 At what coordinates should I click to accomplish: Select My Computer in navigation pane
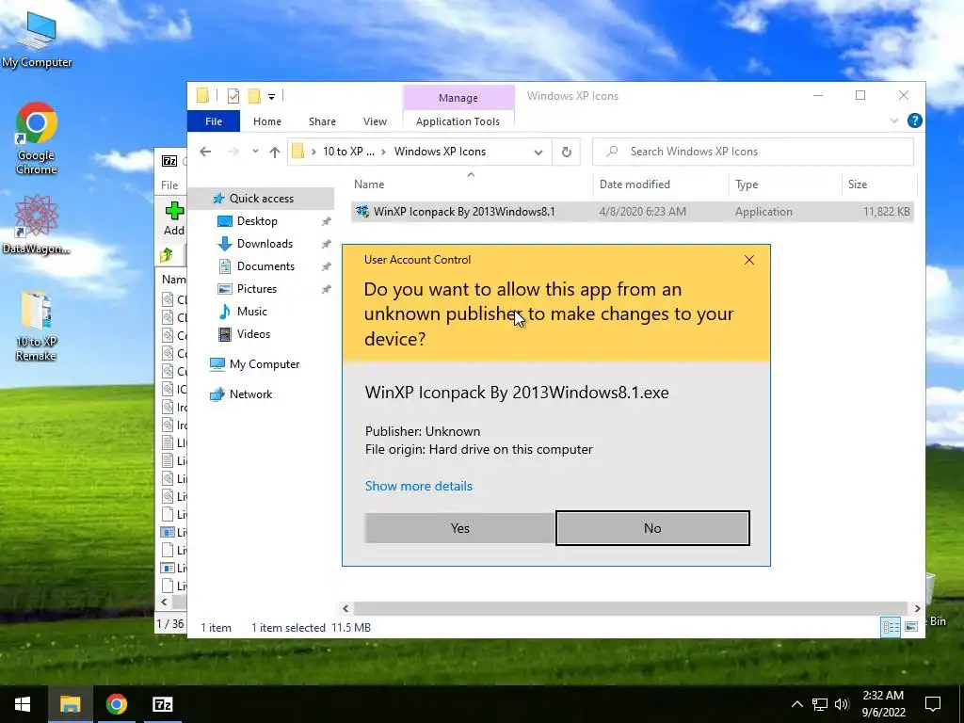(265, 364)
